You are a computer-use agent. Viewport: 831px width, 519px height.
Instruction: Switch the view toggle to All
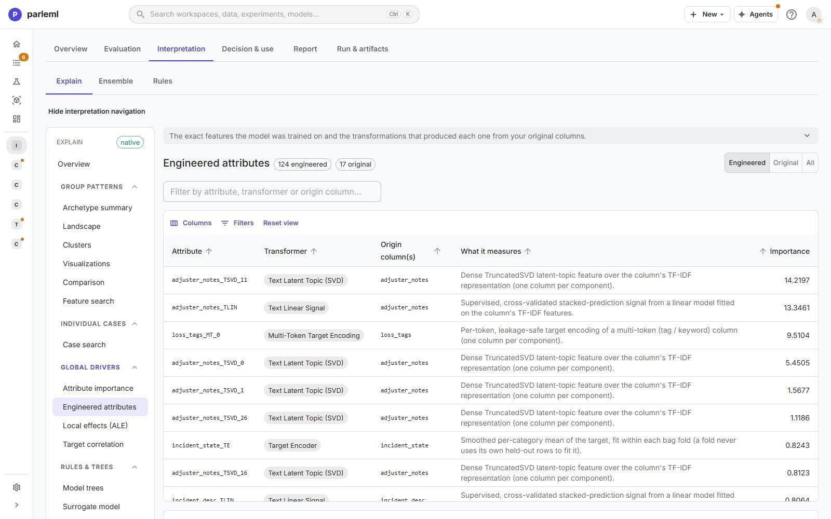tap(810, 163)
